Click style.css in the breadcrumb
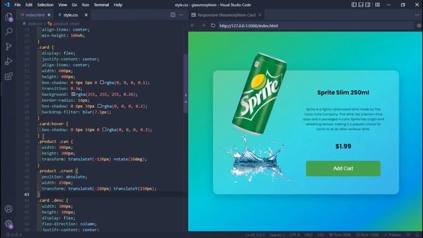Image resolution: width=423 pixels, height=238 pixels. click(x=34, y=24)
